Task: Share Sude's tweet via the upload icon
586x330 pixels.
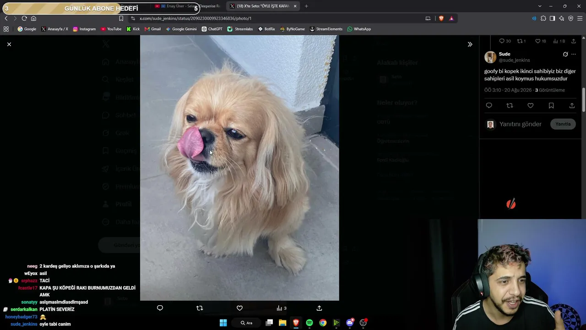Action: click(572, 105)
